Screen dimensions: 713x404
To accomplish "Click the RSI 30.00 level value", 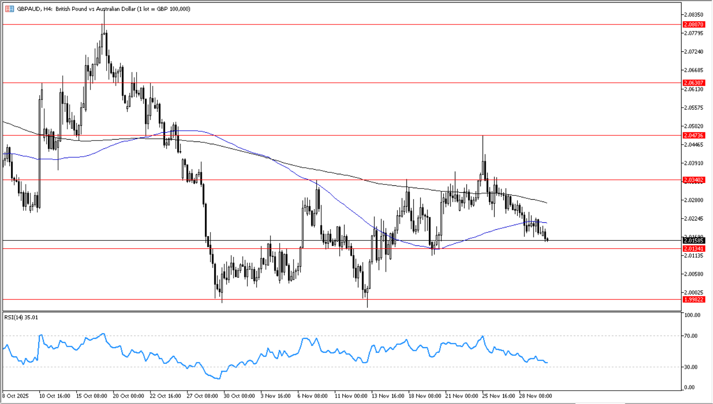I will (x=691, y=367).
